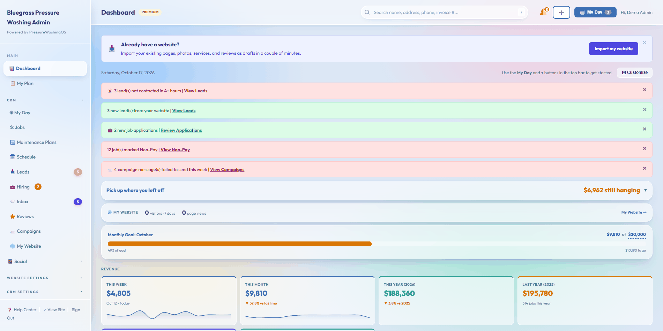
Task: Click the Social icon in sidebar
Action: coord(10,261)
